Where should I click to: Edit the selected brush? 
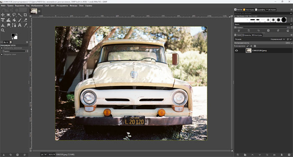(x=239, y=30)
